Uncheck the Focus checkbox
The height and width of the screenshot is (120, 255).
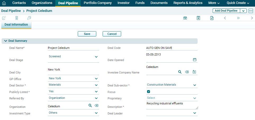click(149, 92)
